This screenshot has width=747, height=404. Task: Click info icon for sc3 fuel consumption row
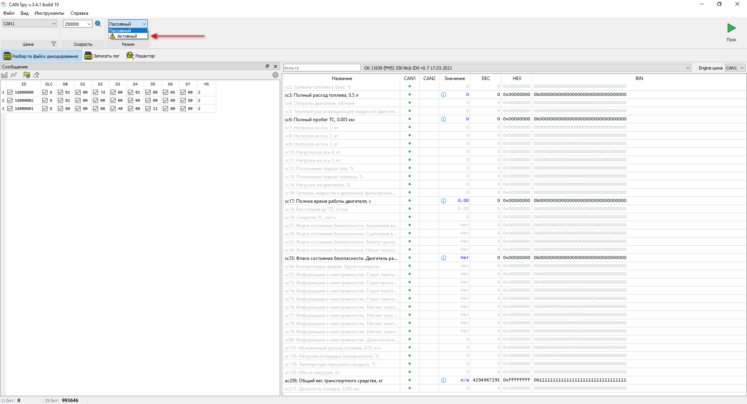[x=444, y=95]
